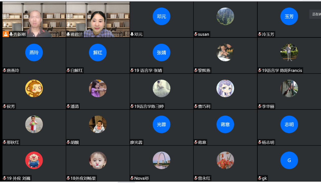Viewport: 321px width, 183px height.
Task: Click the microphone icon beside 邓元's name
Action: click(x=132, y=34)
